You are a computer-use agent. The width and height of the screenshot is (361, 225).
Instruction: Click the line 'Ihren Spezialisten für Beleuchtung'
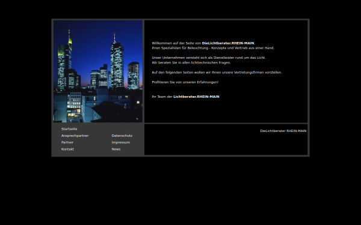point(213,48)
